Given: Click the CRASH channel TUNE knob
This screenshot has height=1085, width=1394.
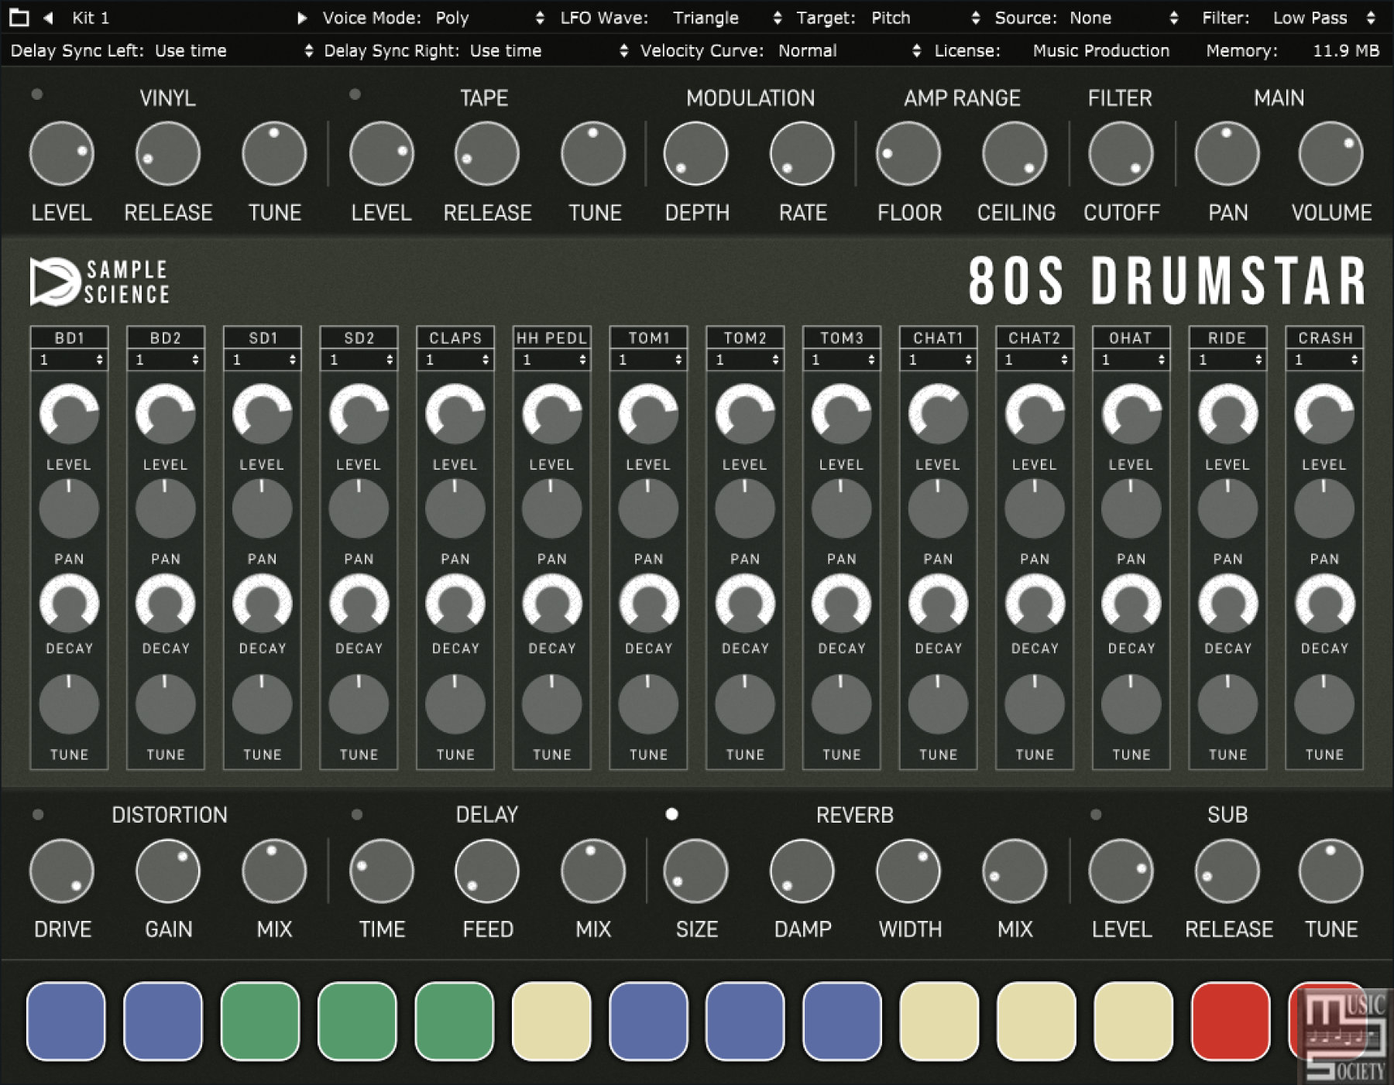Looking at the screenshot, I should click(x=1324, y=703).
